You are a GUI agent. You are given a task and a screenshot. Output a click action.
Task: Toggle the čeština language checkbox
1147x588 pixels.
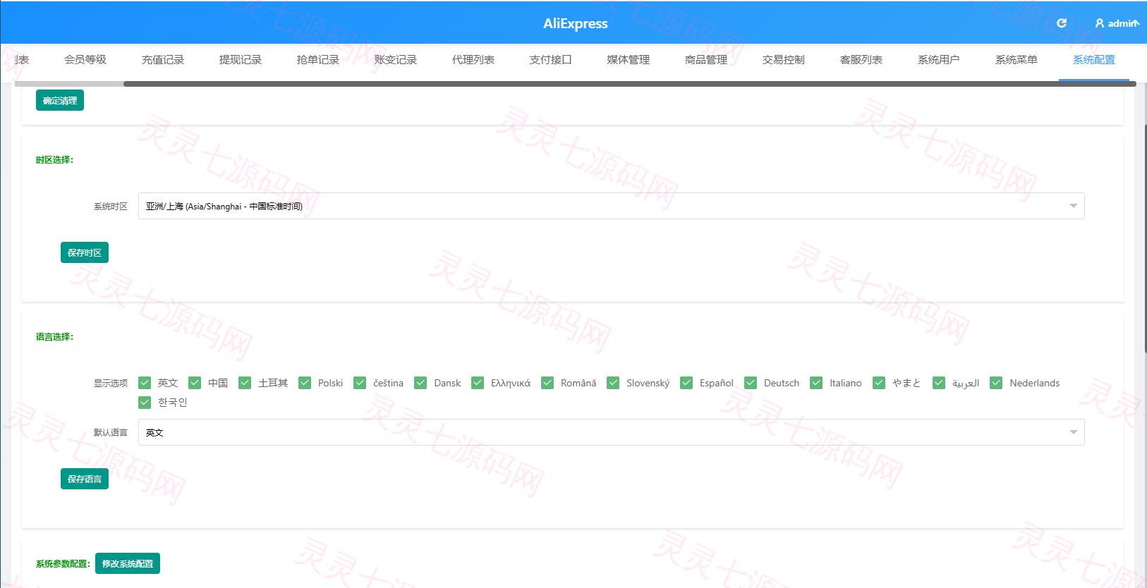click(x=360, y=383)
